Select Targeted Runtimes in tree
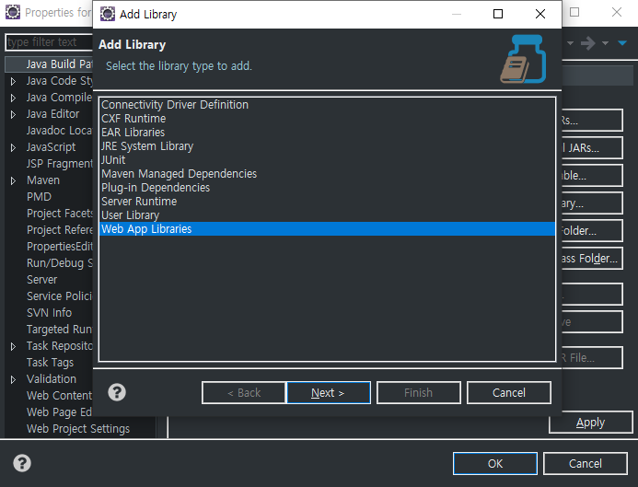 60,330
